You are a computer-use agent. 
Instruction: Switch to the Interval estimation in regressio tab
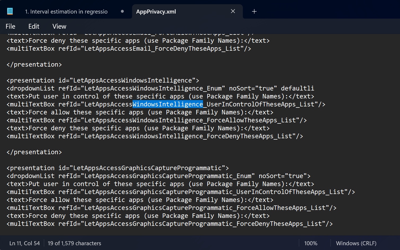click(x=66, y=12)
